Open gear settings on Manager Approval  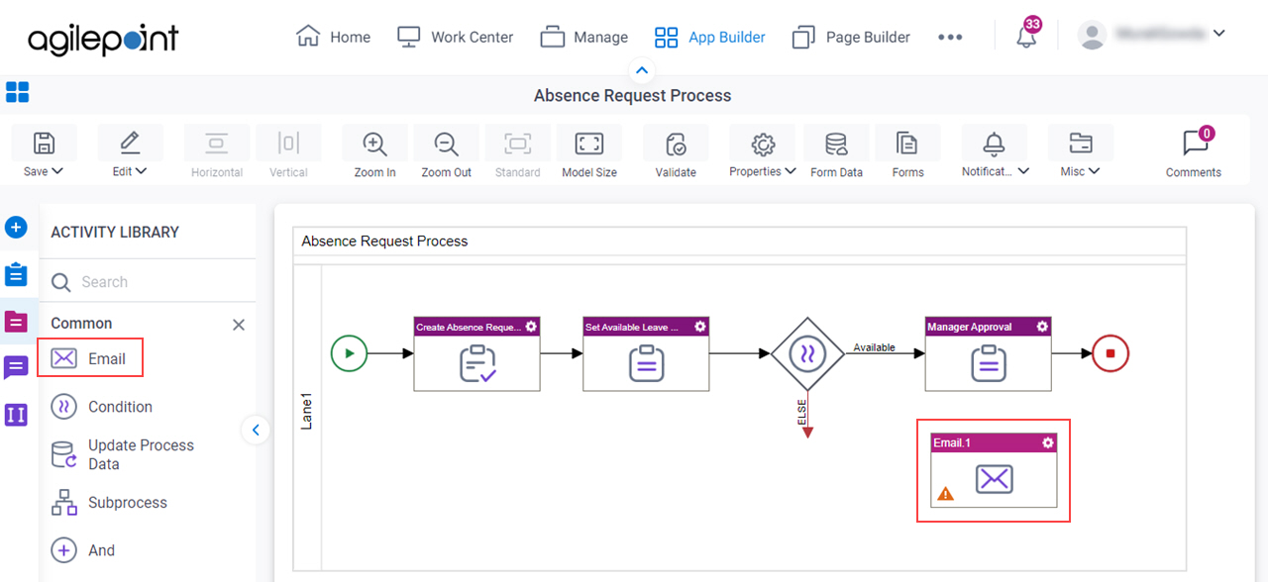[1042, 327]
